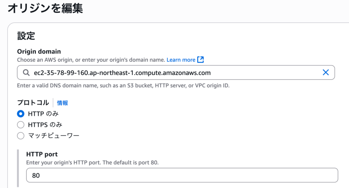
Task: Click the マッチビューワー option label text
Action: click(54, 136)
